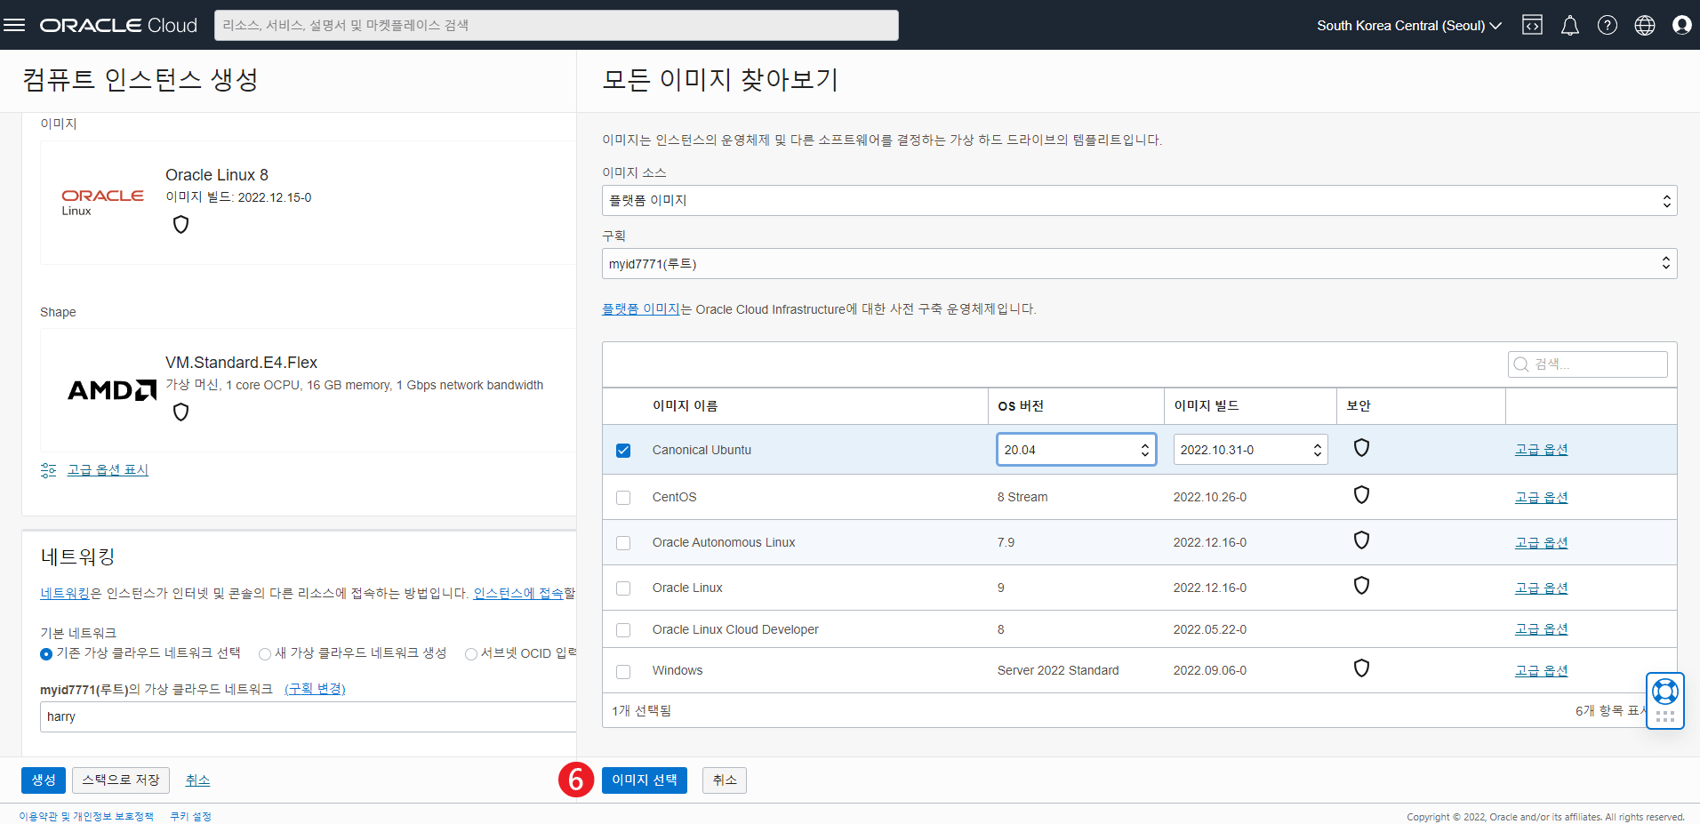Check the CentOS image checkbox

click(x=623, y=498)
